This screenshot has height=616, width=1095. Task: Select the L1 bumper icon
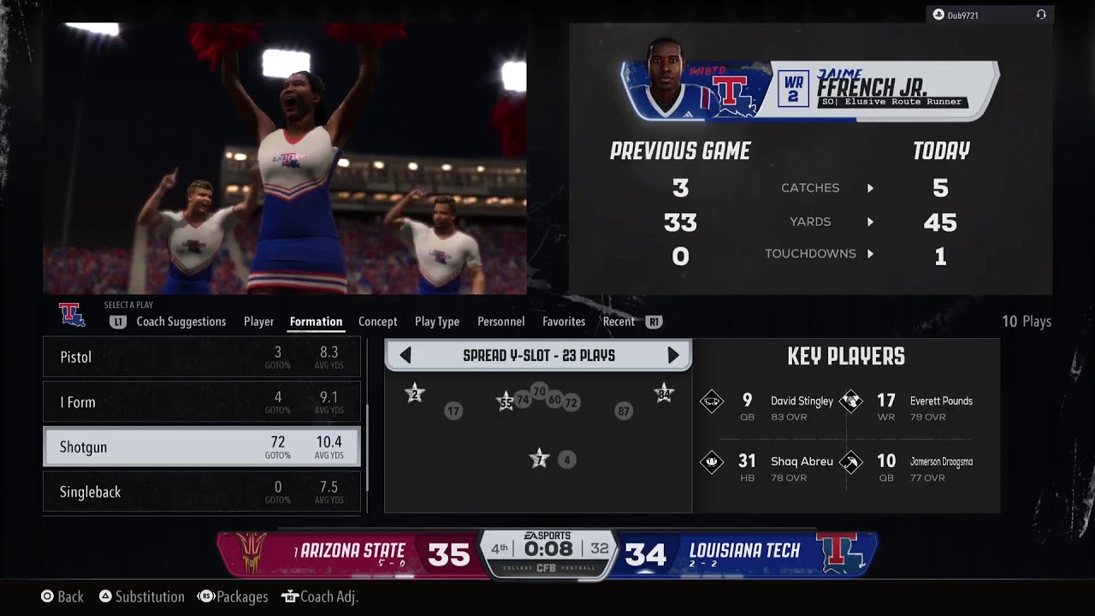coord(118,322)
